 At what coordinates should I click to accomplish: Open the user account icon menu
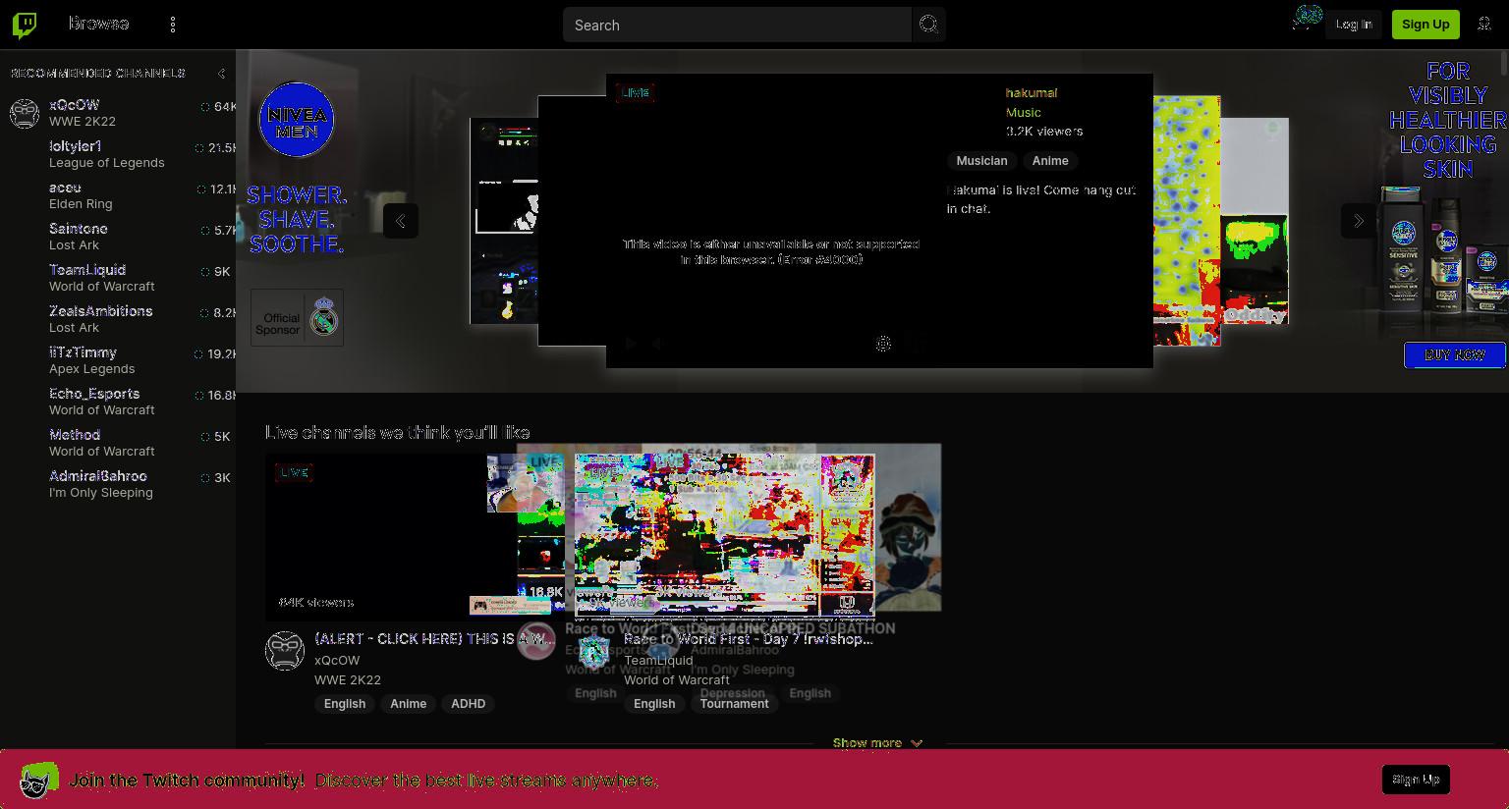[x=1484, y=25]
